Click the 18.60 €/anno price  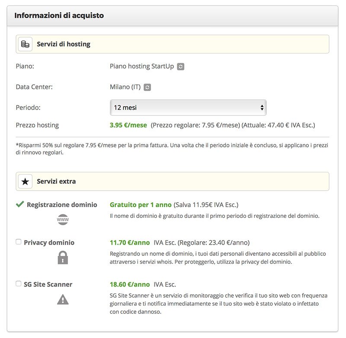pos(130,284)
